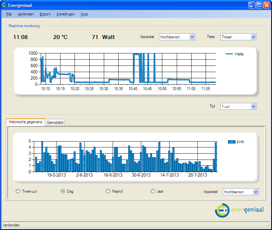Click the 16-6-2013 date label
This screenshot has height=230, width=272.
[113, 175]
